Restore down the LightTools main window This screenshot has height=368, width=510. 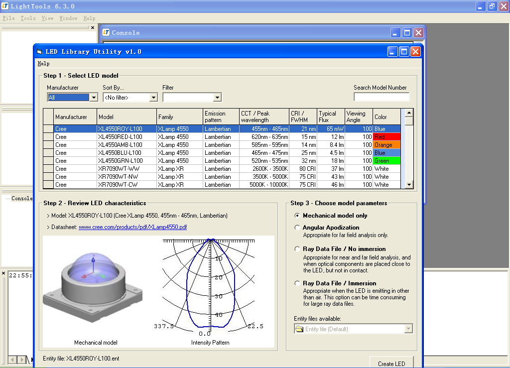tap(492, 6)
